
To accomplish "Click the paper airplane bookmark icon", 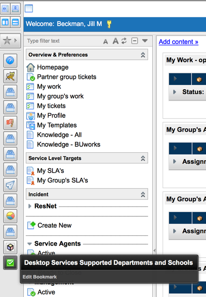I will (10, 185).
